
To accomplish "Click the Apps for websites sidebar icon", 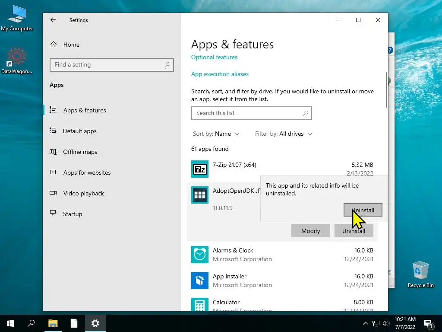I will [53, 172].
